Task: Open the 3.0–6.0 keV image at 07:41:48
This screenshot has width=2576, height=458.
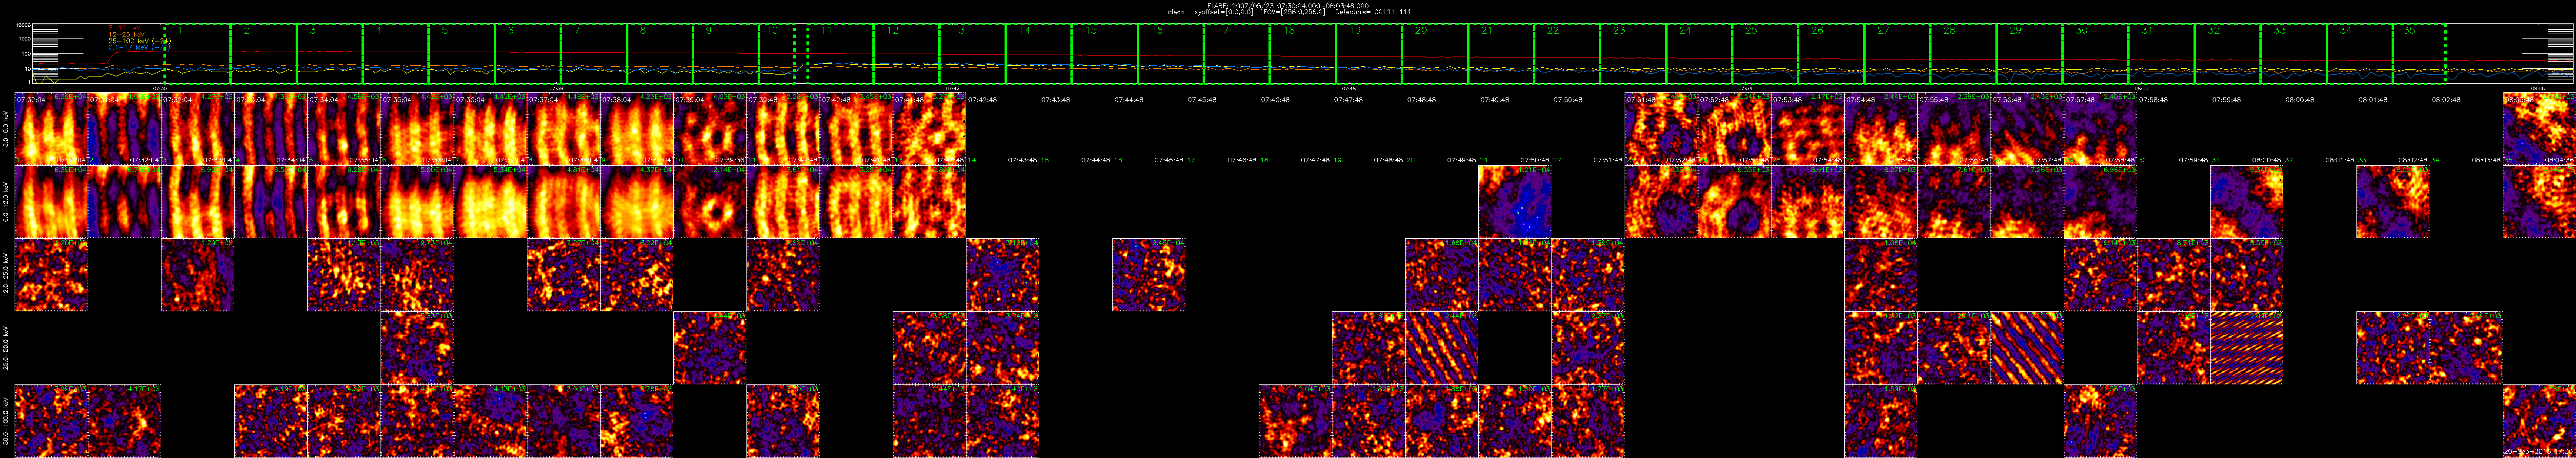Action: tap(929, 129)
